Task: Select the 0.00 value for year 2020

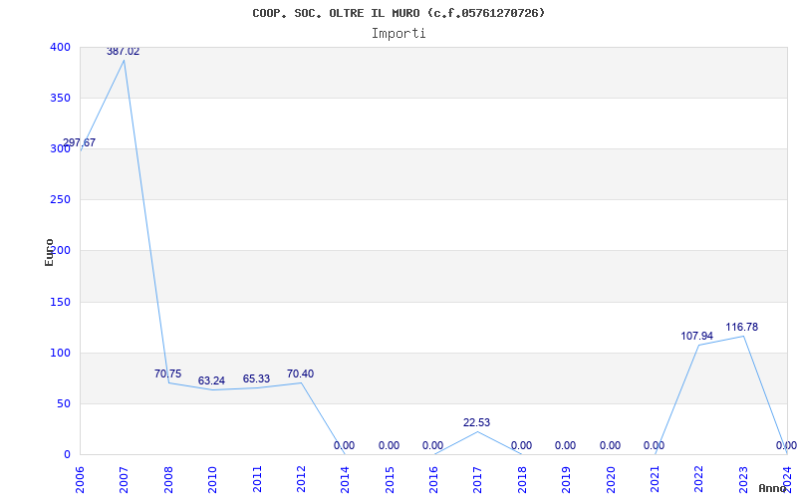Action: click(x=610, y=446)
